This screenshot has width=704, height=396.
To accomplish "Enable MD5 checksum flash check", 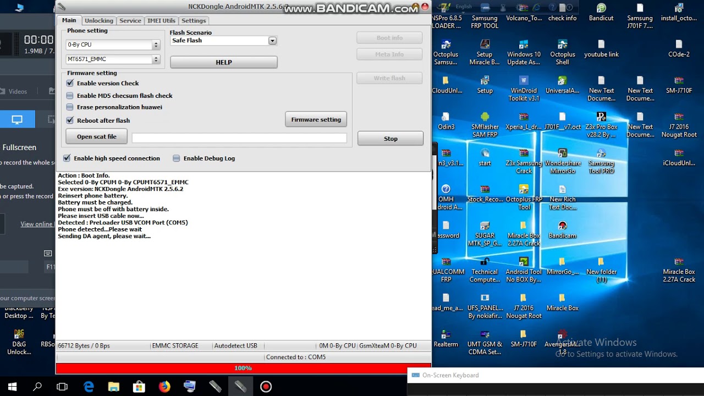I will (x=70, y=96).
